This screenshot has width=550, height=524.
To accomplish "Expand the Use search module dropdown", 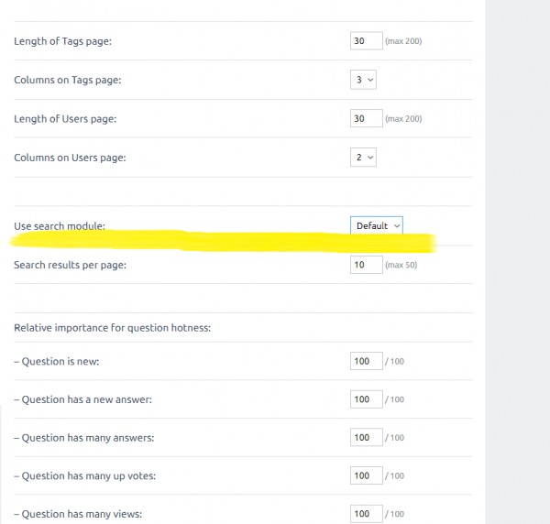I will (x=377, y=225).
